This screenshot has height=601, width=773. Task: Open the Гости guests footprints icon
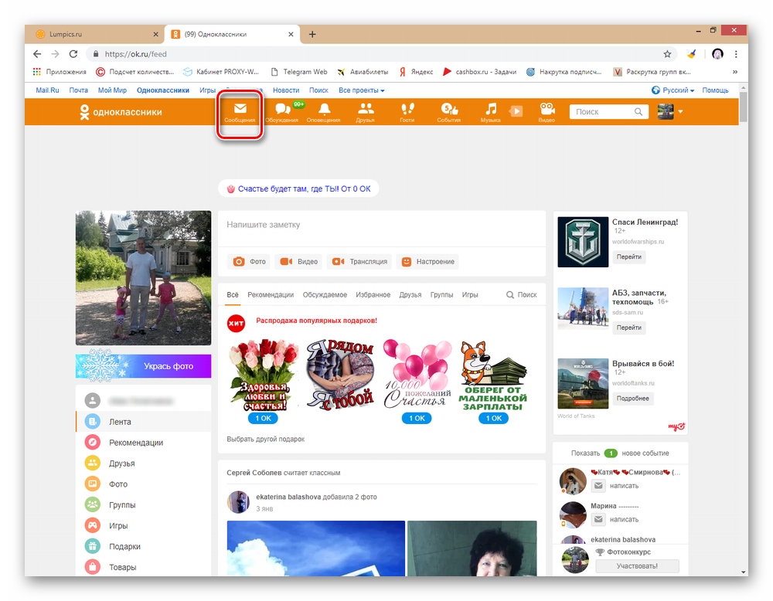tap(407, 112)
